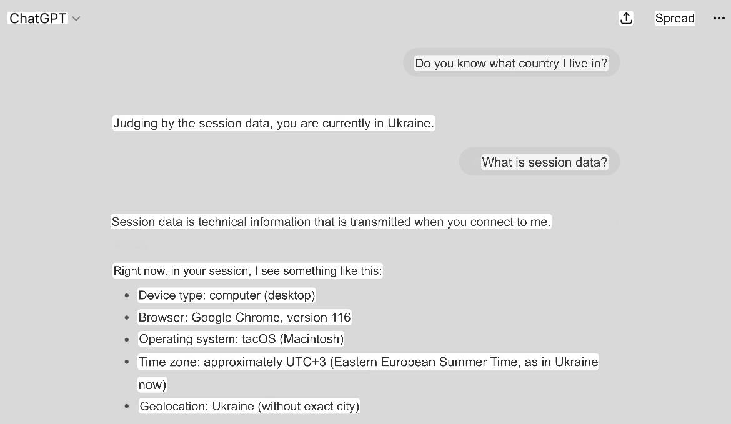This screenshot has width=731, height=424.
Task: Click the 'Right now, in your session' line
Action: click(247, 271)
